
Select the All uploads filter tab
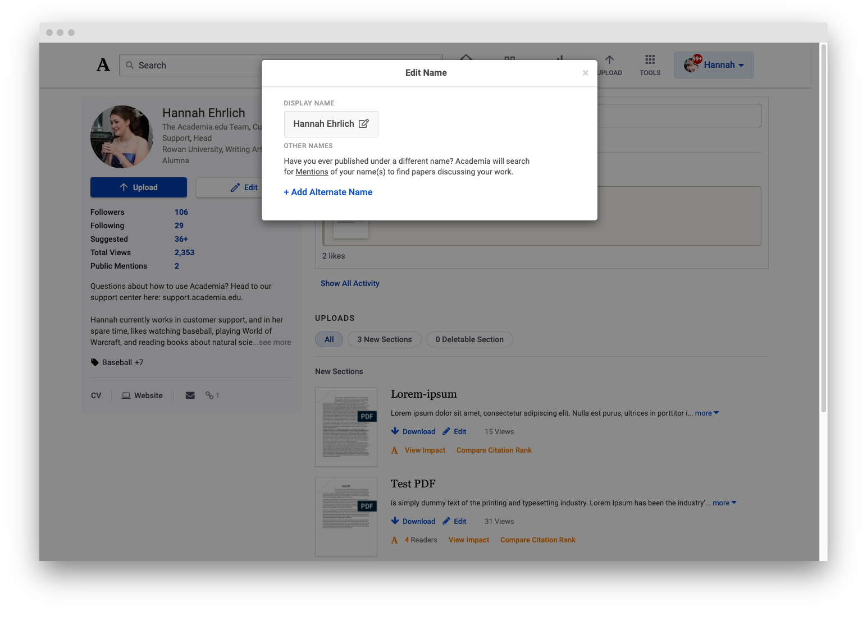point(329,339)
